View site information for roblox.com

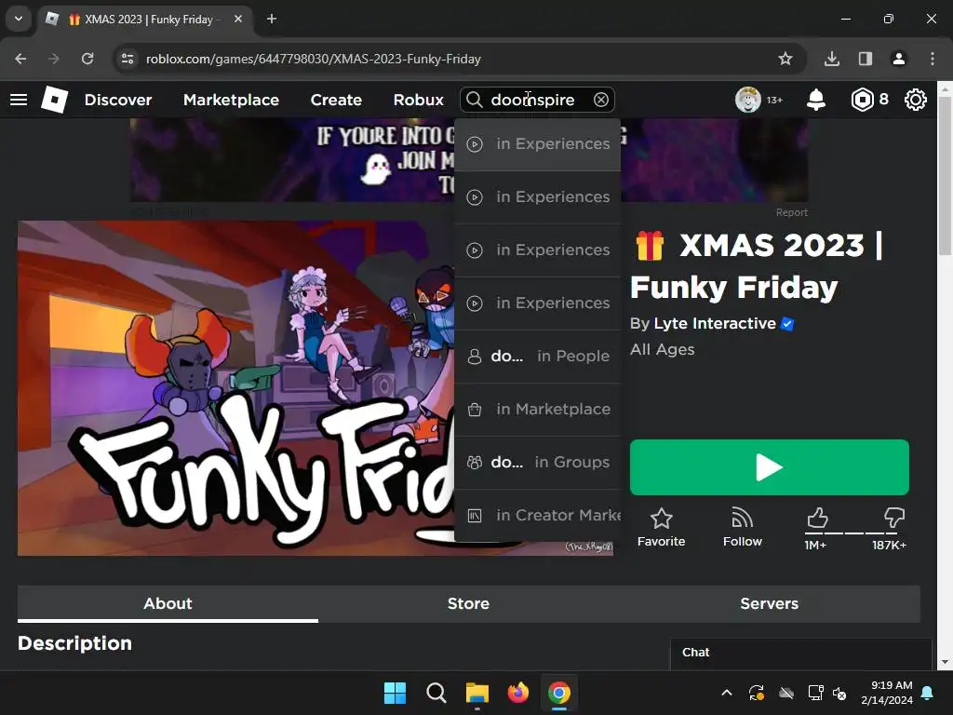point(128,59)
